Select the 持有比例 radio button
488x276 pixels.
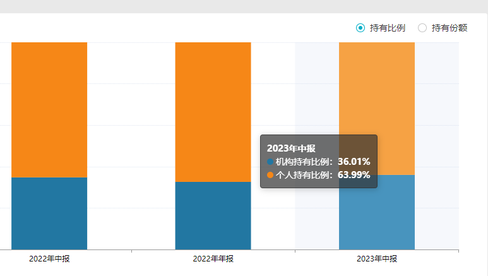click(x=360, y=28)
